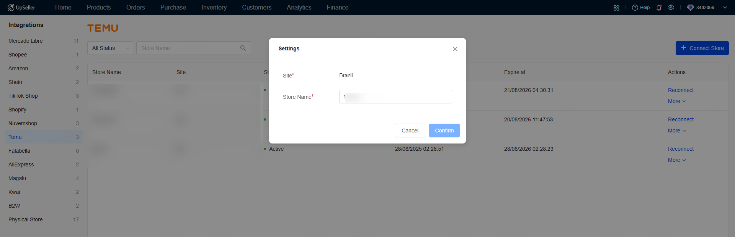View notifications bell
Image resolution: width=735 pixels, height=237 pixels.
(x=659, y=8)
